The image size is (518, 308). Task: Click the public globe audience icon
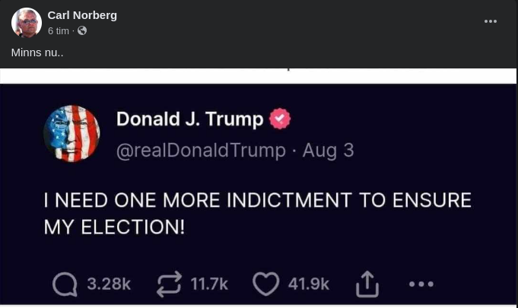tap(82, 30)
